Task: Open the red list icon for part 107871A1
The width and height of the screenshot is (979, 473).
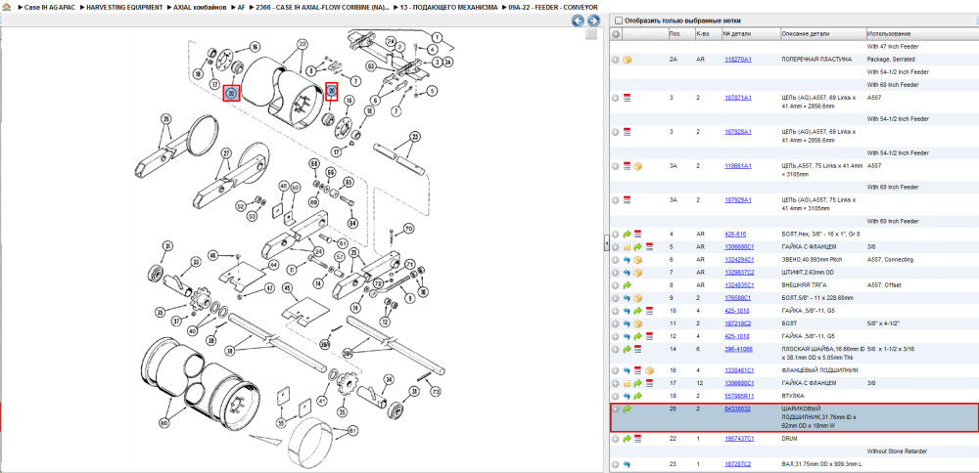Action: (x=628, y=98)
